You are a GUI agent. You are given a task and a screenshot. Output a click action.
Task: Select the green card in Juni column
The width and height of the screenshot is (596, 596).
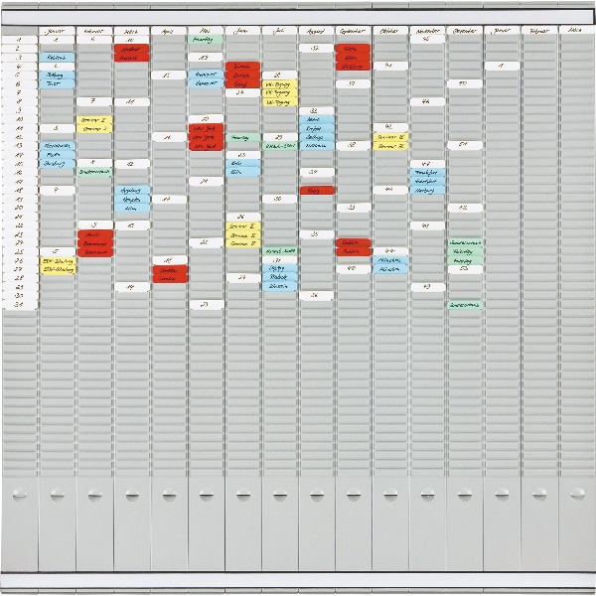pos(242,138)
